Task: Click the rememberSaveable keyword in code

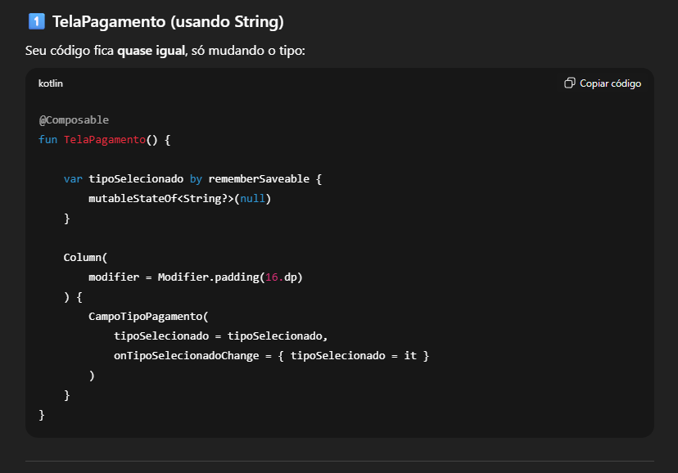Action: click(259, 179)
